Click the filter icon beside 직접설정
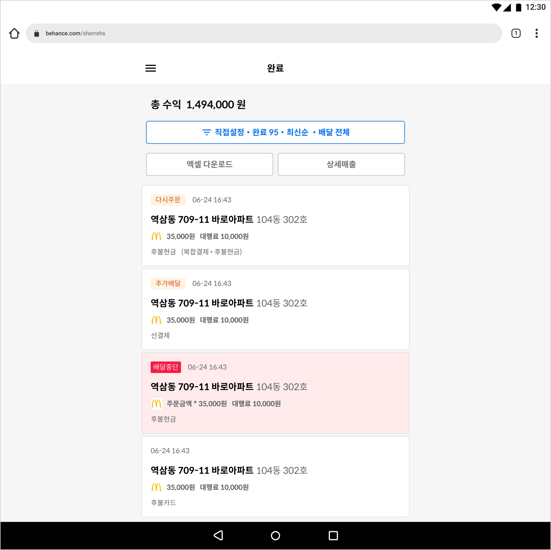The width and height of the screenshot is (551, 550). [206, 132]
